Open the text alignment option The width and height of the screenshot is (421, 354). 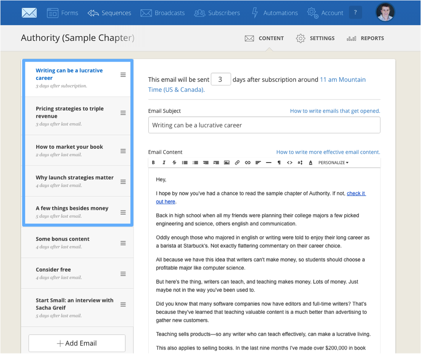click(258, 163)
